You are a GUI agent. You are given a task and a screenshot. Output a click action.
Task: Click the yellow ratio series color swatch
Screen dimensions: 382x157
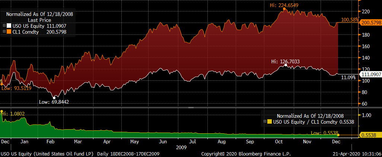[x=269, y=122]
